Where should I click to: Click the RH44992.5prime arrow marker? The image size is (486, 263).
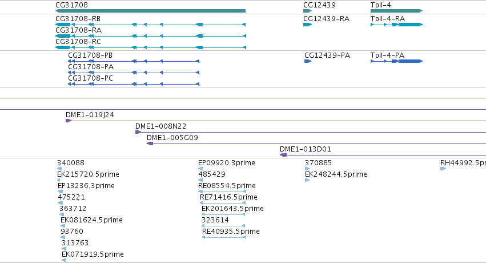click(443, 169)
